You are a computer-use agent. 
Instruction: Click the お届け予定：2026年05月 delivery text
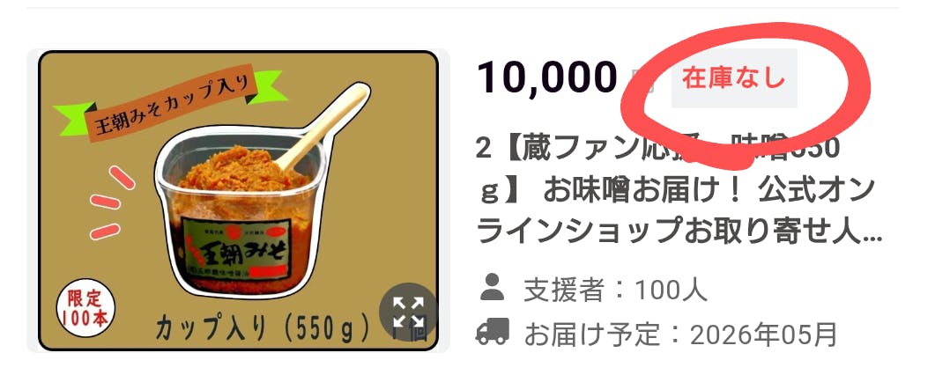pyautogui.click(x=681, y=334)
